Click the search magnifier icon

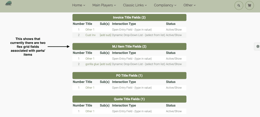[239, 6]
